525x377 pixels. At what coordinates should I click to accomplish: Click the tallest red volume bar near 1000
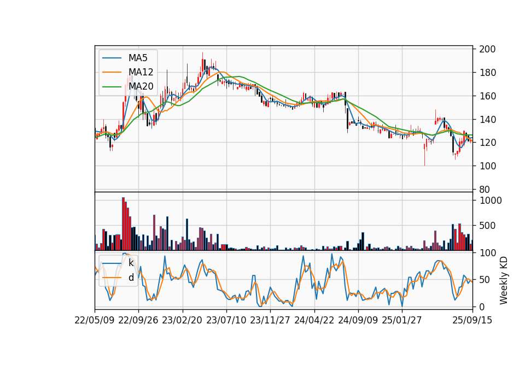click(x=123, y=224)
